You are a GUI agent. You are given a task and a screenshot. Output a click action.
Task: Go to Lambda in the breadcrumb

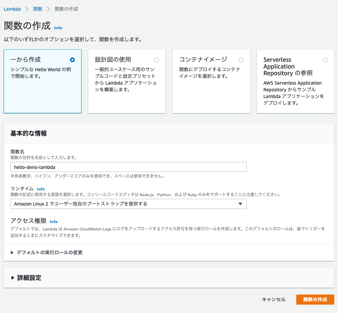click(x=12, y=9)
